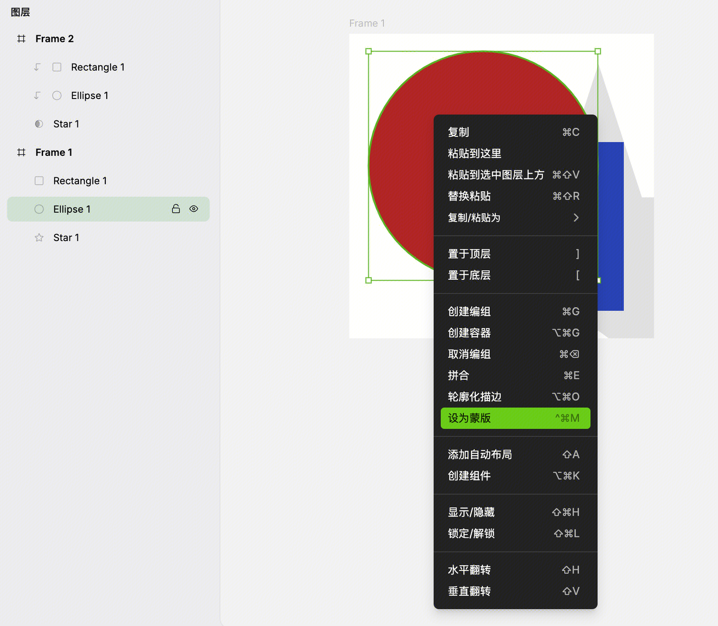Viewport: 718px width, 626px height.
Task: Click rectangle icon of Rectangle 1 in Frame 1
Action: (39, 181)
